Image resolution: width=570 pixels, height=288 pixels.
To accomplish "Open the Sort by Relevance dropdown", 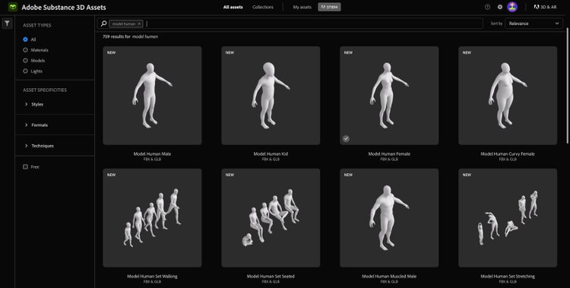I will 534,24.
